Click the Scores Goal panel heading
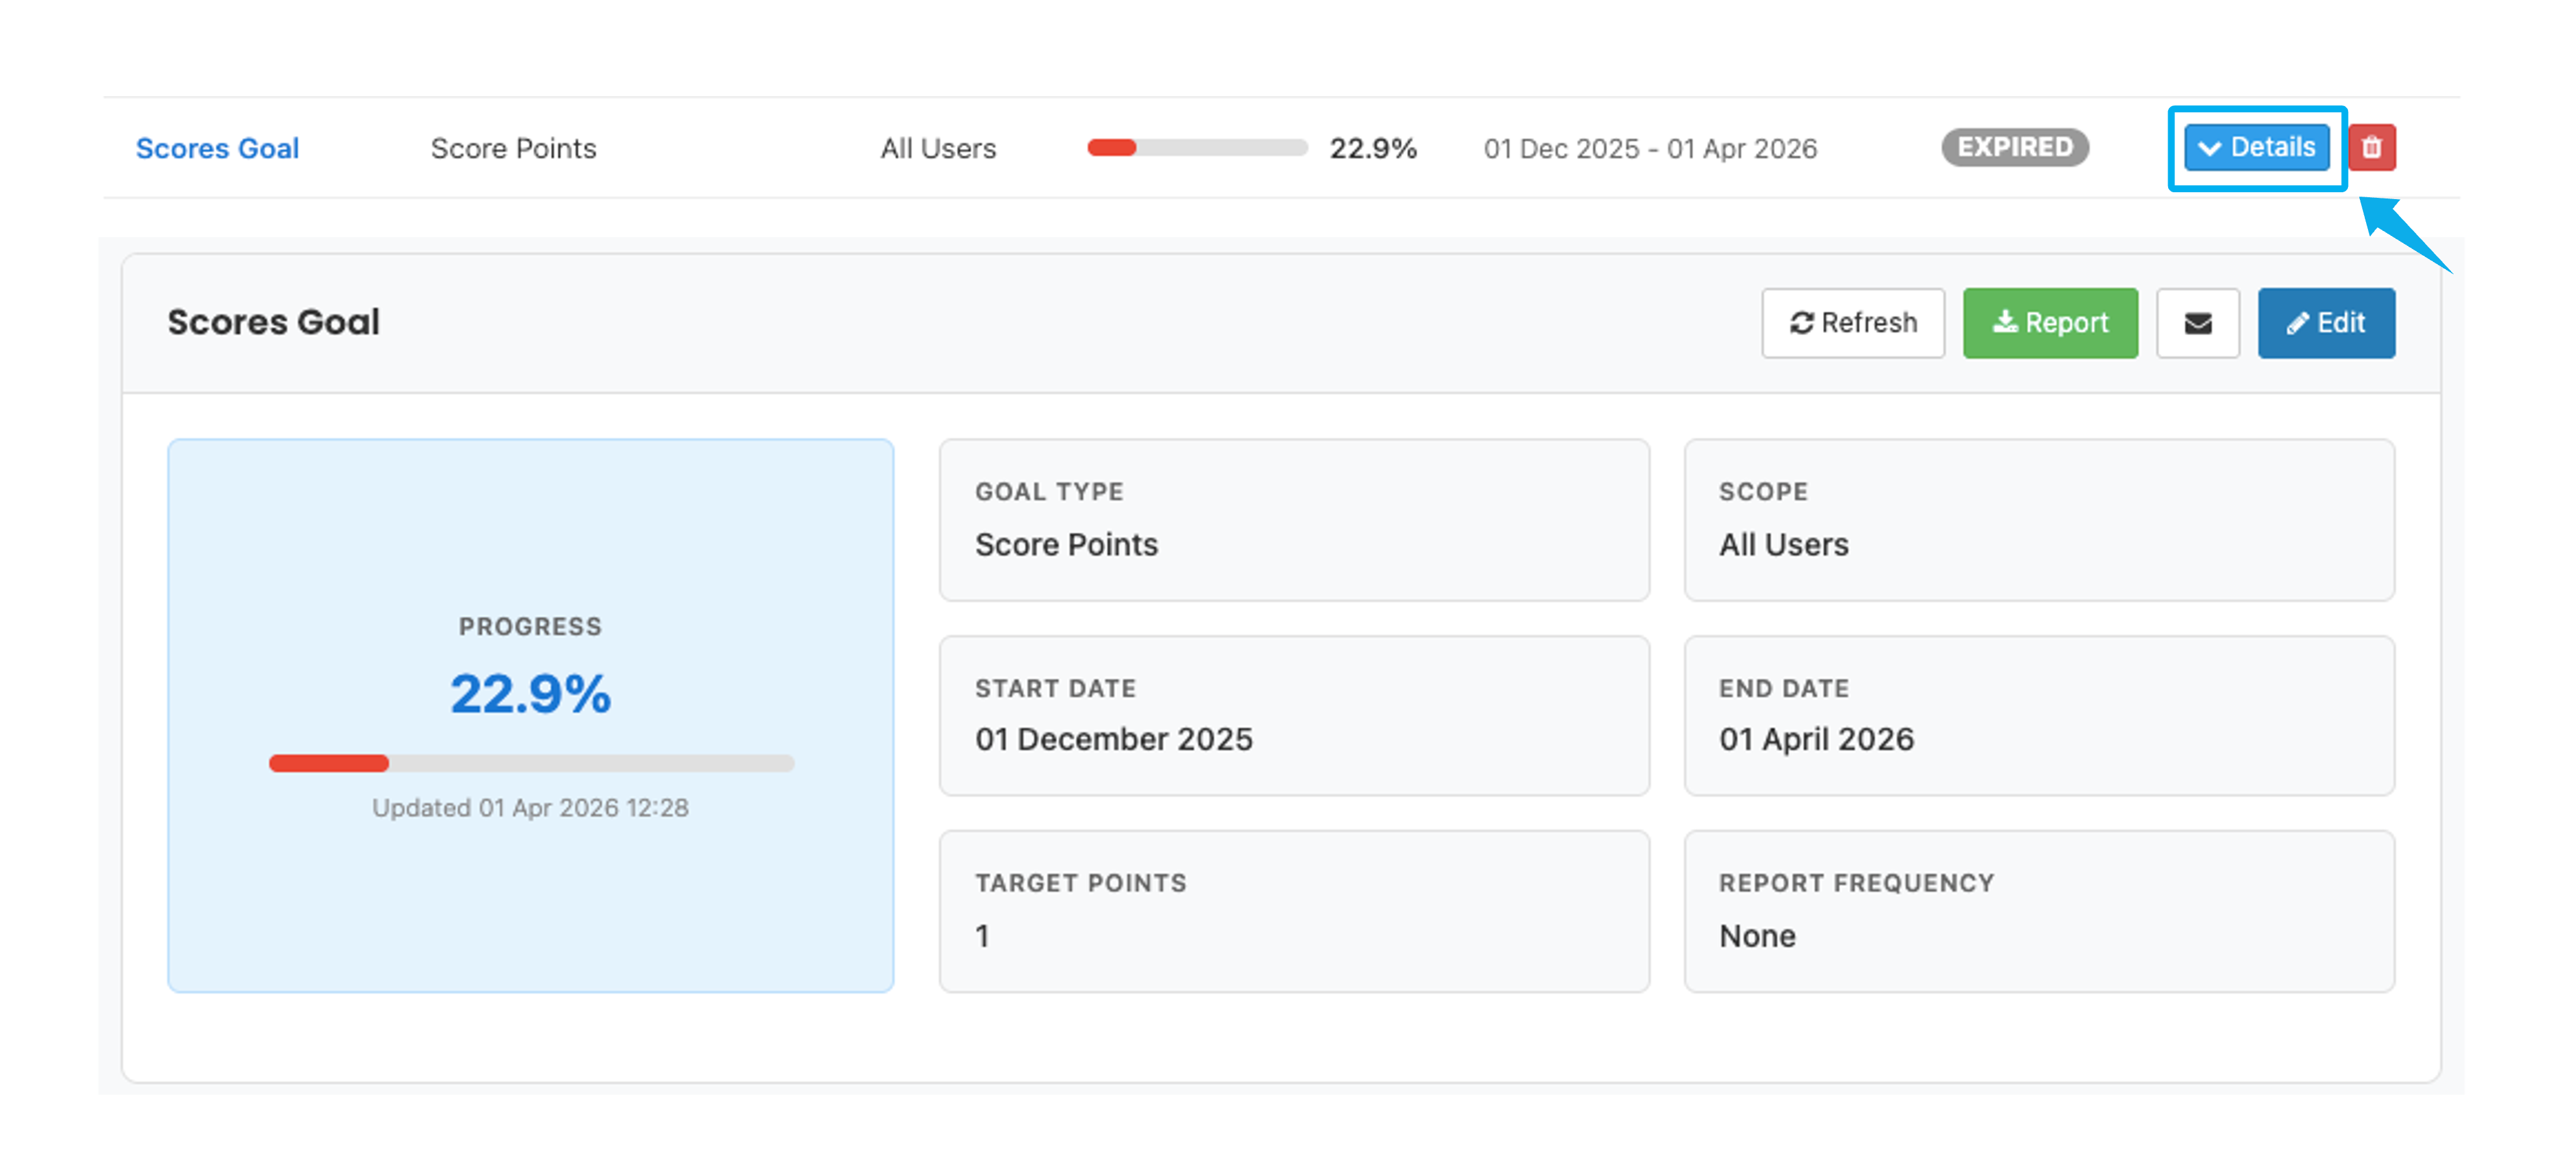Image resolution: width=2549 pixels, height=1164 pixels. pyautogui.click(x=273, y=323)
